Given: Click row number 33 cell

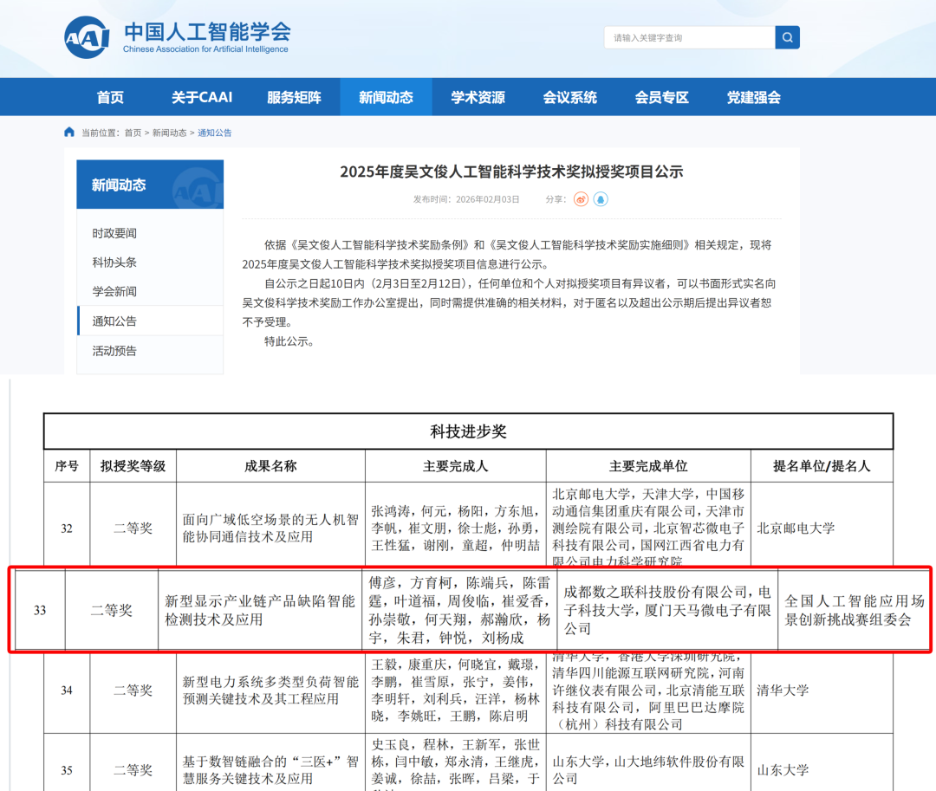Looking at the screenshot, I should tap(40, 610).
